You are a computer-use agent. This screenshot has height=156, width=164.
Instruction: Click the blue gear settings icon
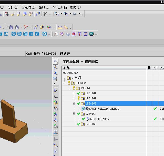(x=45, y=34)
